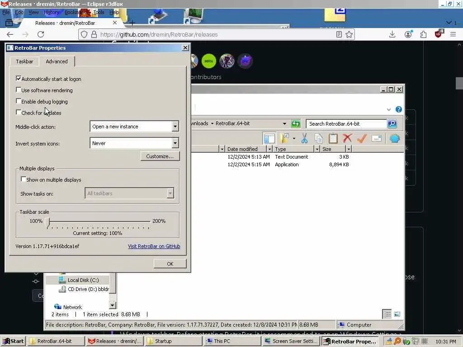Select the Advanced tab

pos(57,61)
